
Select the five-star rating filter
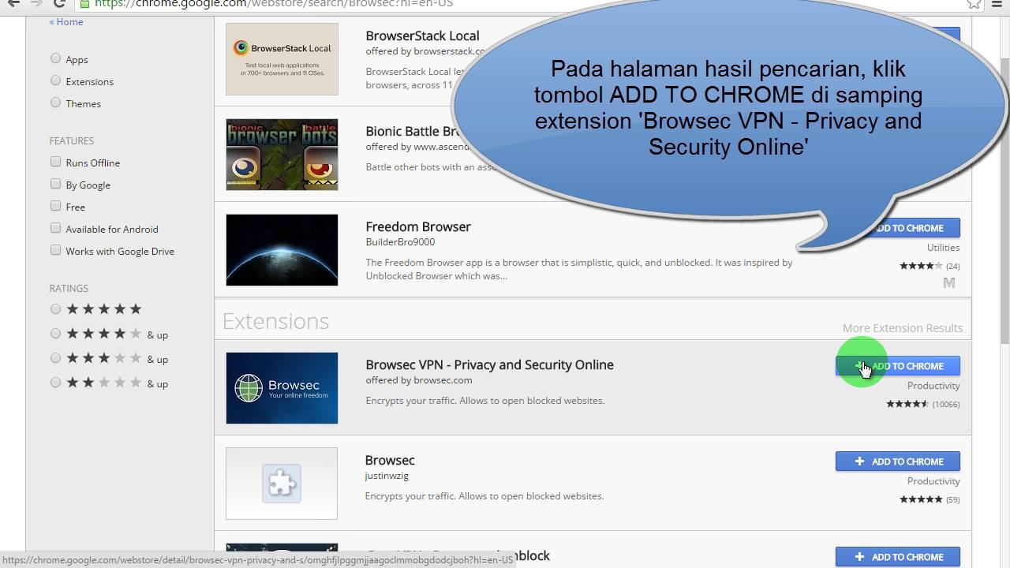coord(55,309)
